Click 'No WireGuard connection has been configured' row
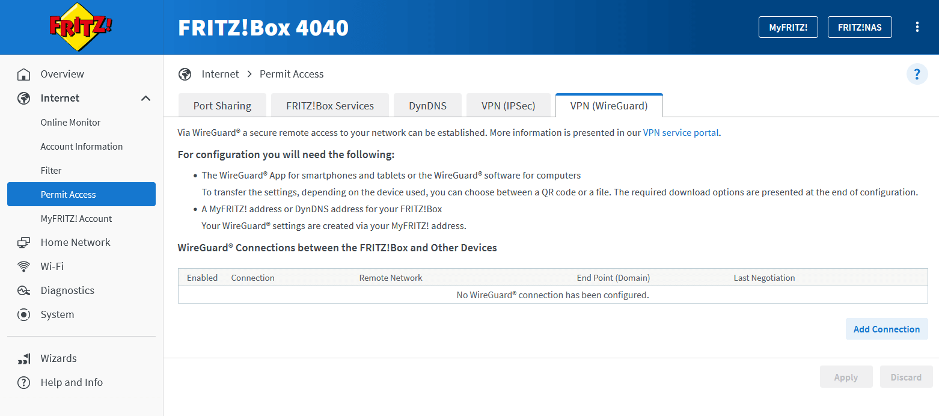 (553, 295)
